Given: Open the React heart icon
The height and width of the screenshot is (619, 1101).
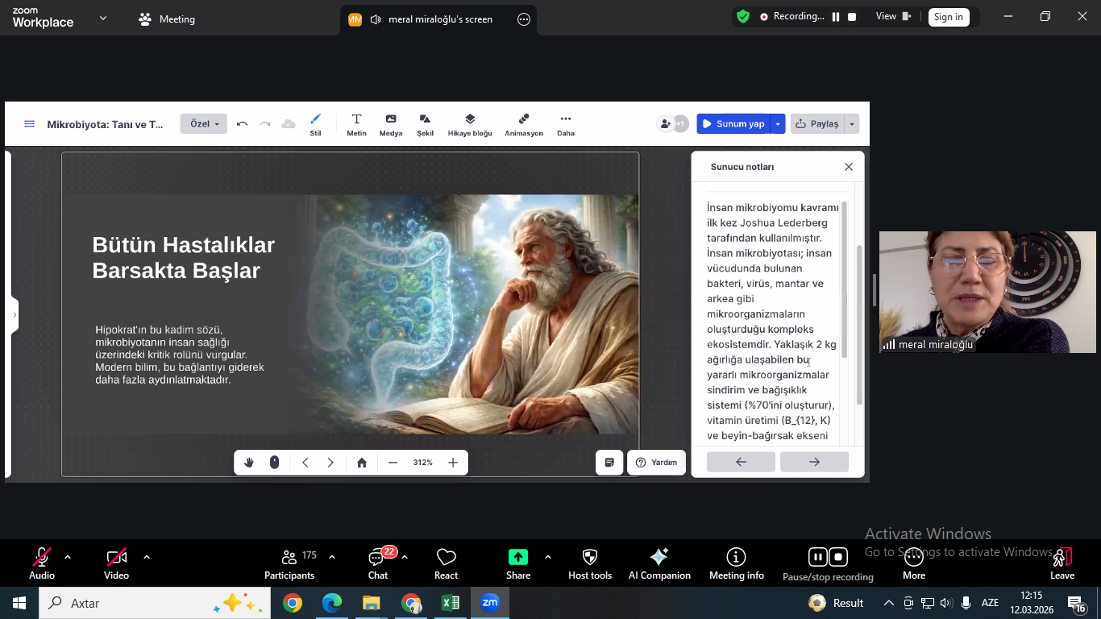Looking at the screenshot, I should 446,558.
